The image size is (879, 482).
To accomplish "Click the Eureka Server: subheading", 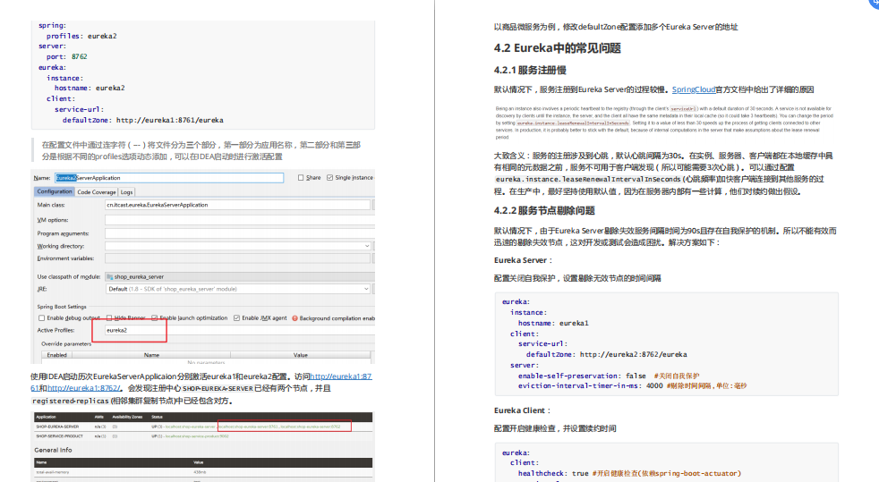I will (523, 260).
